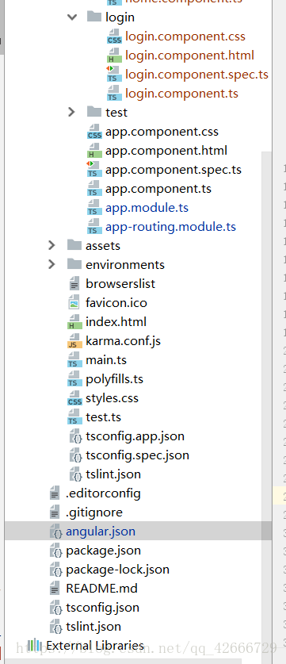Image resolution: width=286 pixels, height=664 pixels.
Task: Click the image icon of favicon.ico
Action: [74, 303]
